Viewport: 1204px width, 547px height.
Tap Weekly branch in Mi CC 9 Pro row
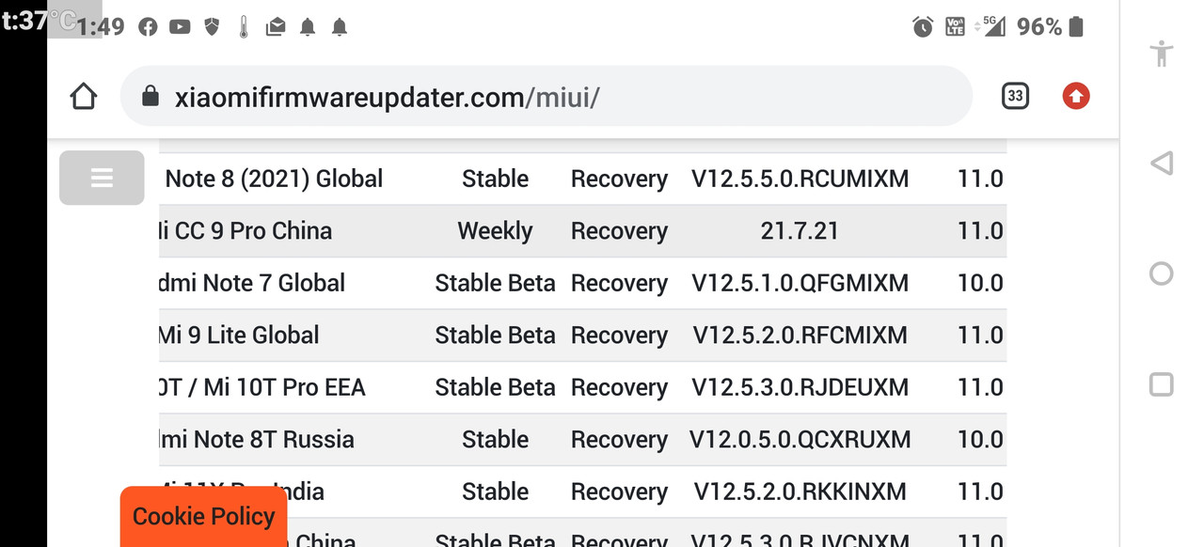click(495, 231)
